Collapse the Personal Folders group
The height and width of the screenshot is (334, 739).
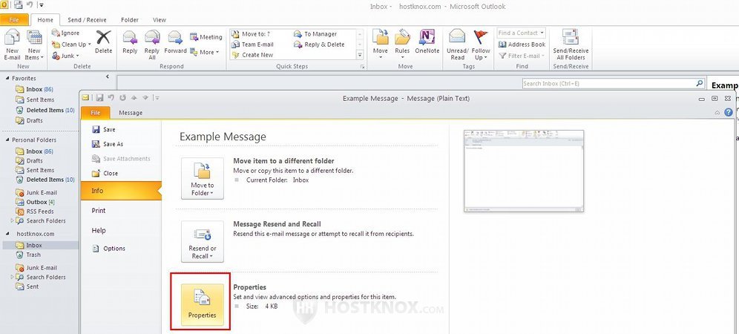[x=7, y=140]
